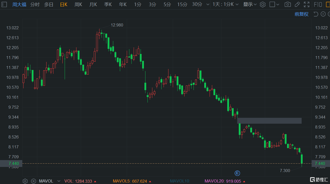This screenshot has height=184, width=330.
Task: Click the 7.300 low price label
Action: (285, 171)
